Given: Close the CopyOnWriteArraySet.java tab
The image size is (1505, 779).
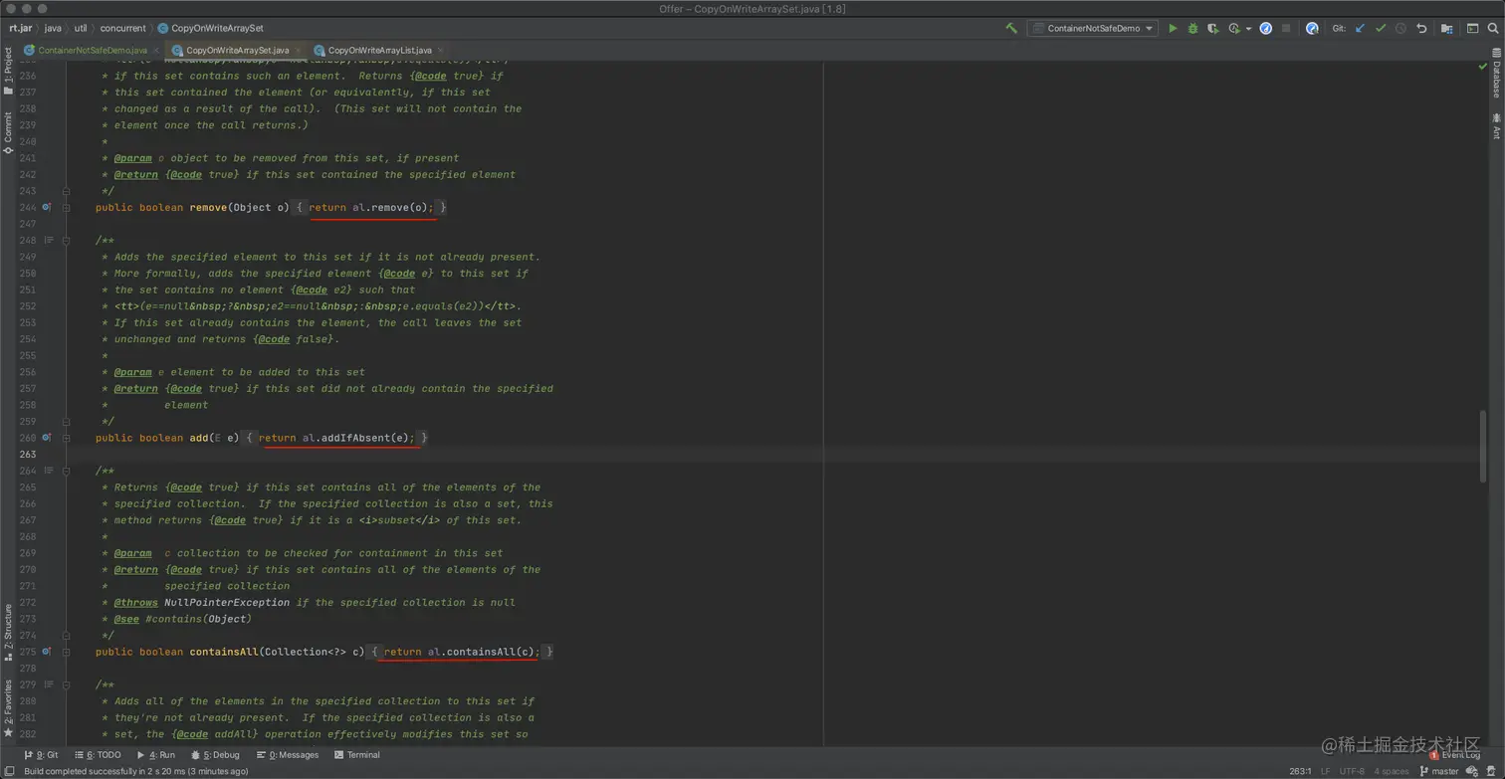Looking at the screenshot, I should coord(297,50).
